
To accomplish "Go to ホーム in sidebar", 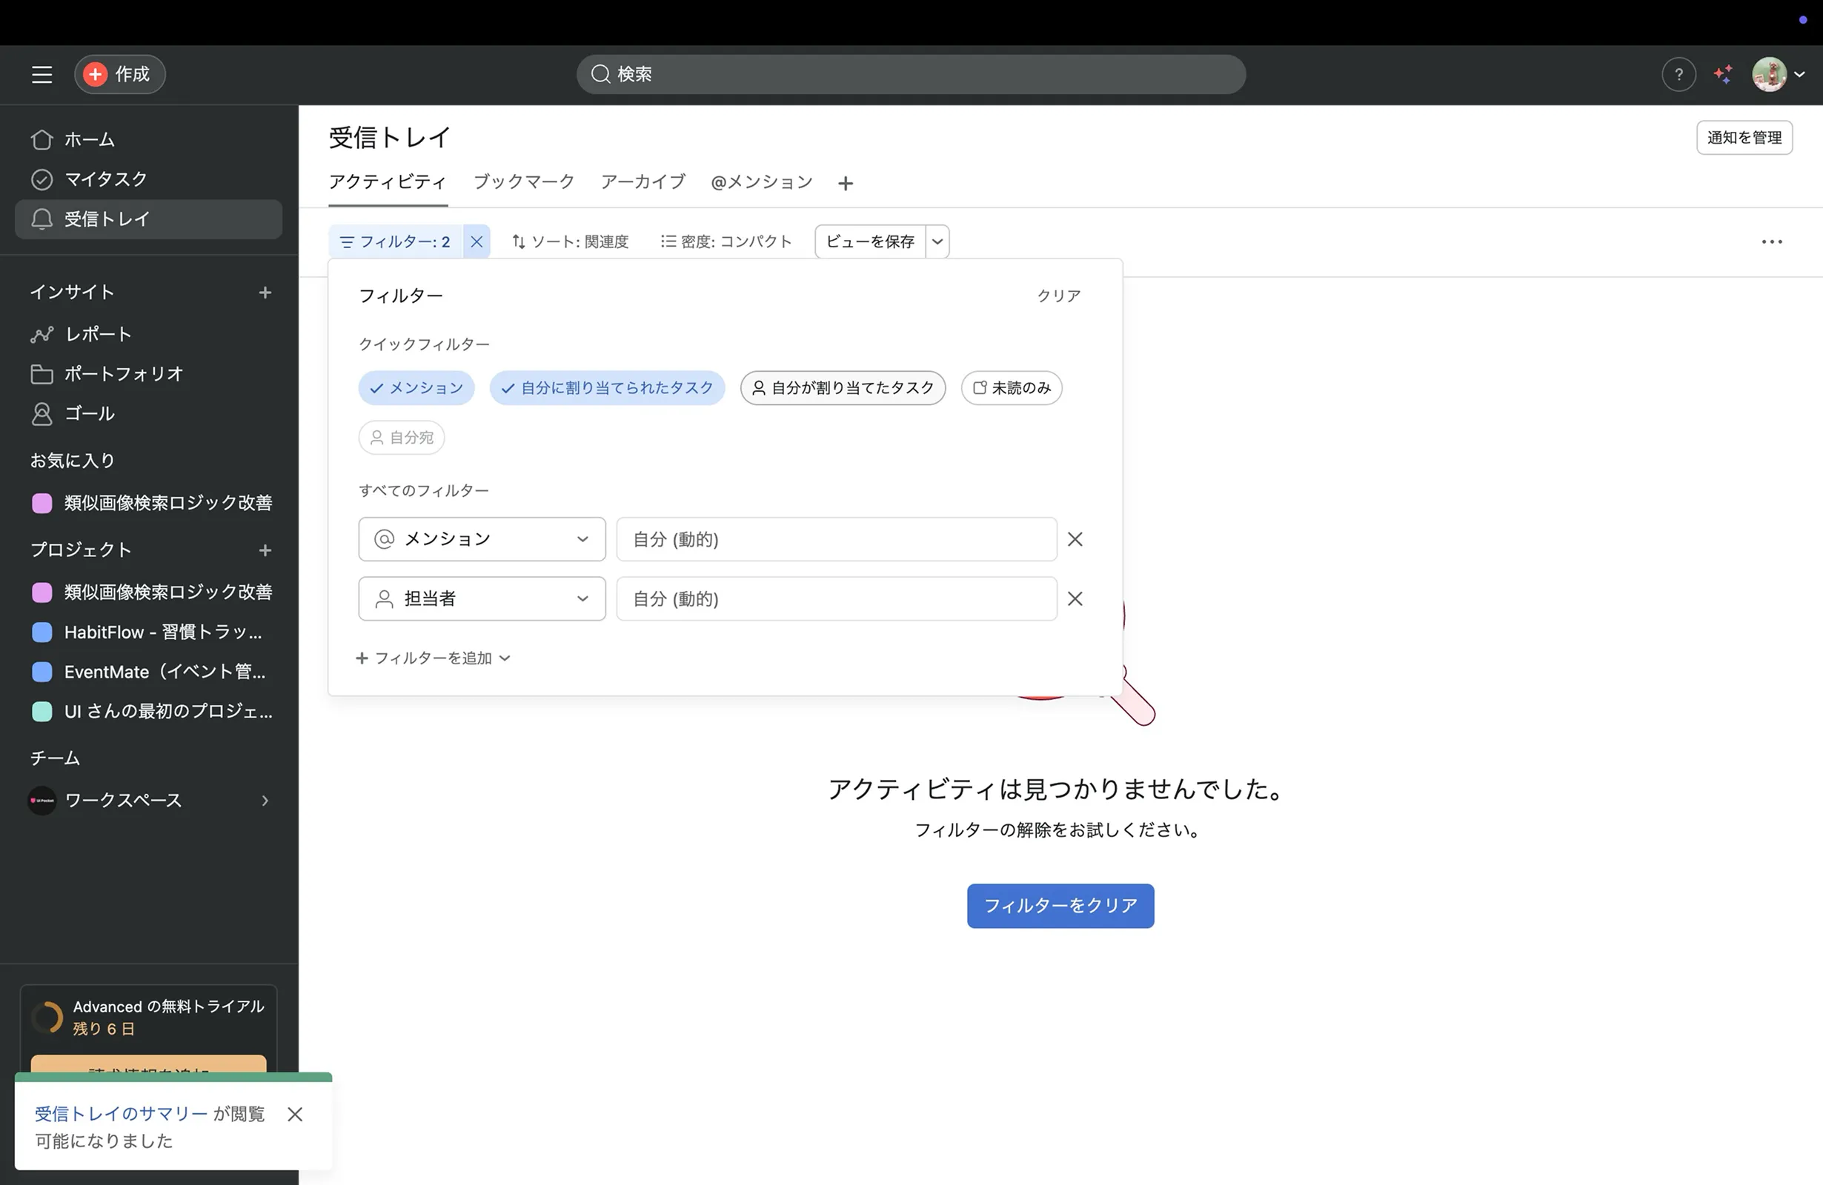I will click(149, 139).
